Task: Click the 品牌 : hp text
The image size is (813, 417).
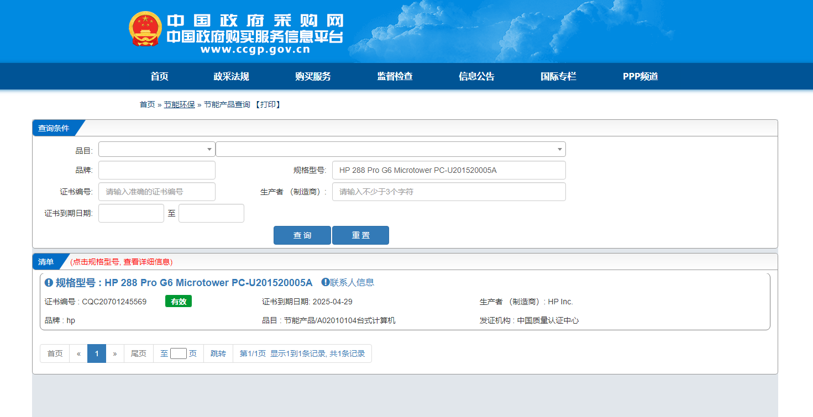Action: [x=60, y=320]
